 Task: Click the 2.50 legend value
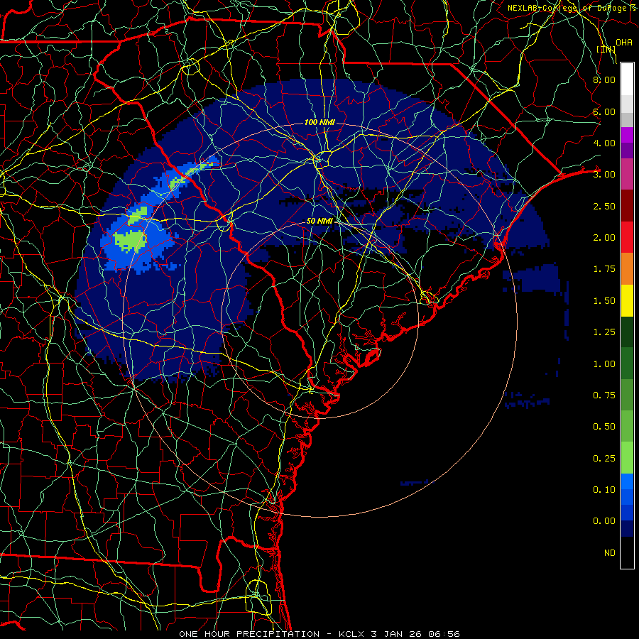(x=604, y=206)
